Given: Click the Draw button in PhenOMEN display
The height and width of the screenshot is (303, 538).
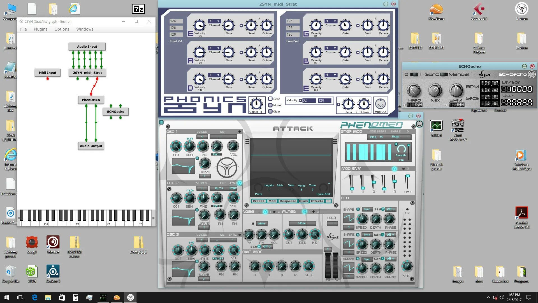Looking at the screenshot, I should tap(303, 201).
